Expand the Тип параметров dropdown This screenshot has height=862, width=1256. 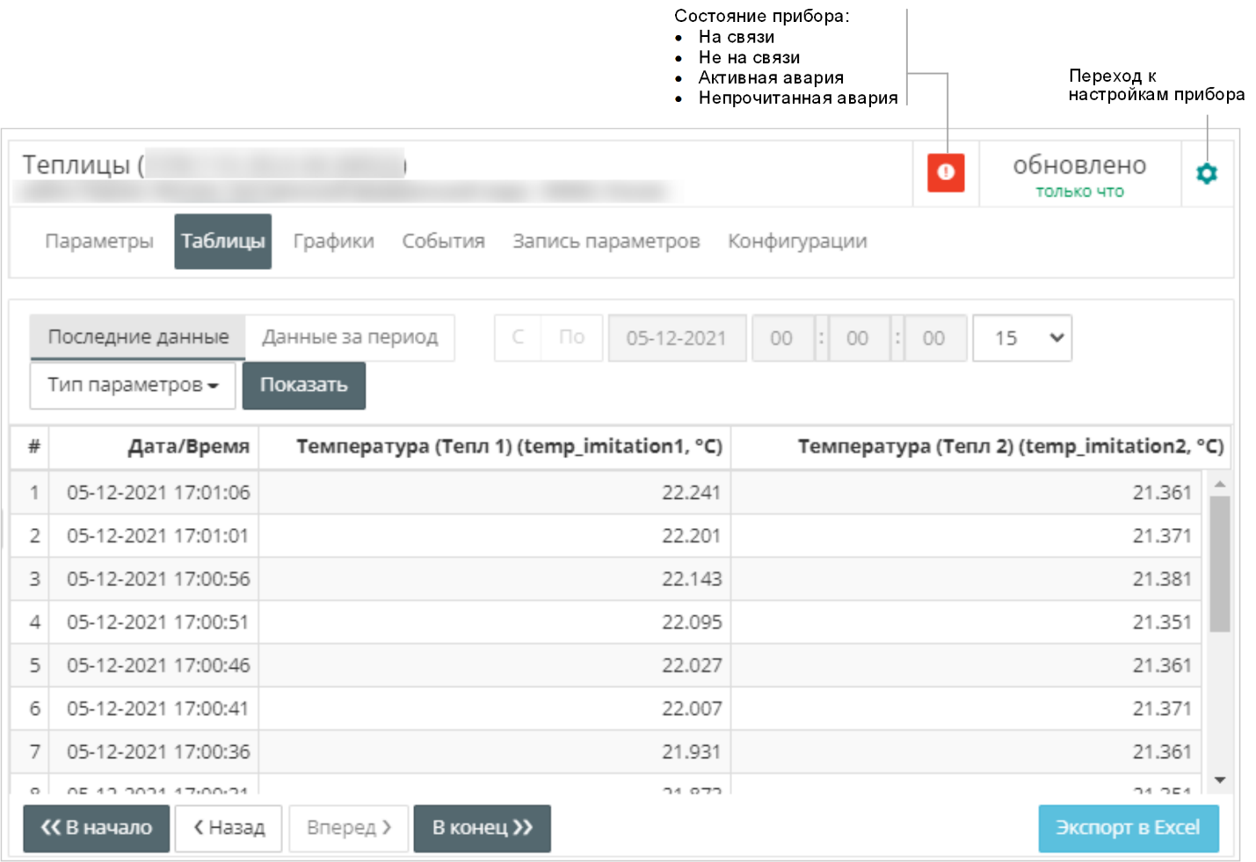pyautogui.click(x=133, y=386)
